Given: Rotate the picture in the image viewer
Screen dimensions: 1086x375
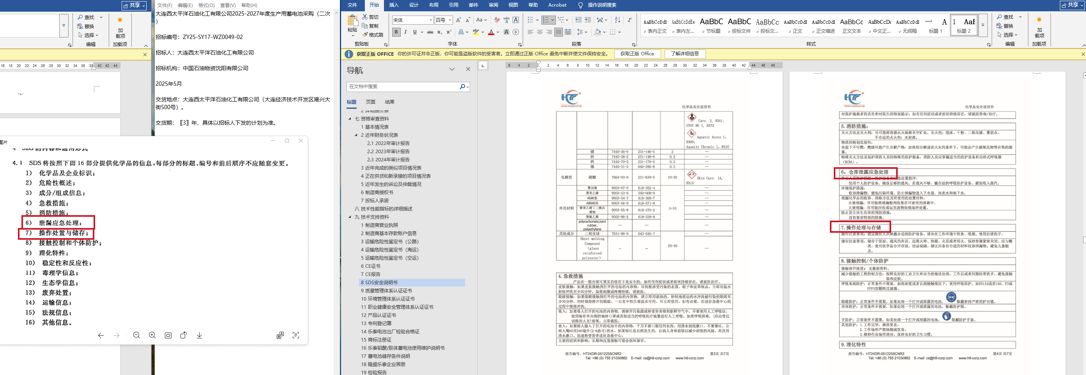Looking at the screenshot, I should point(183,335).
